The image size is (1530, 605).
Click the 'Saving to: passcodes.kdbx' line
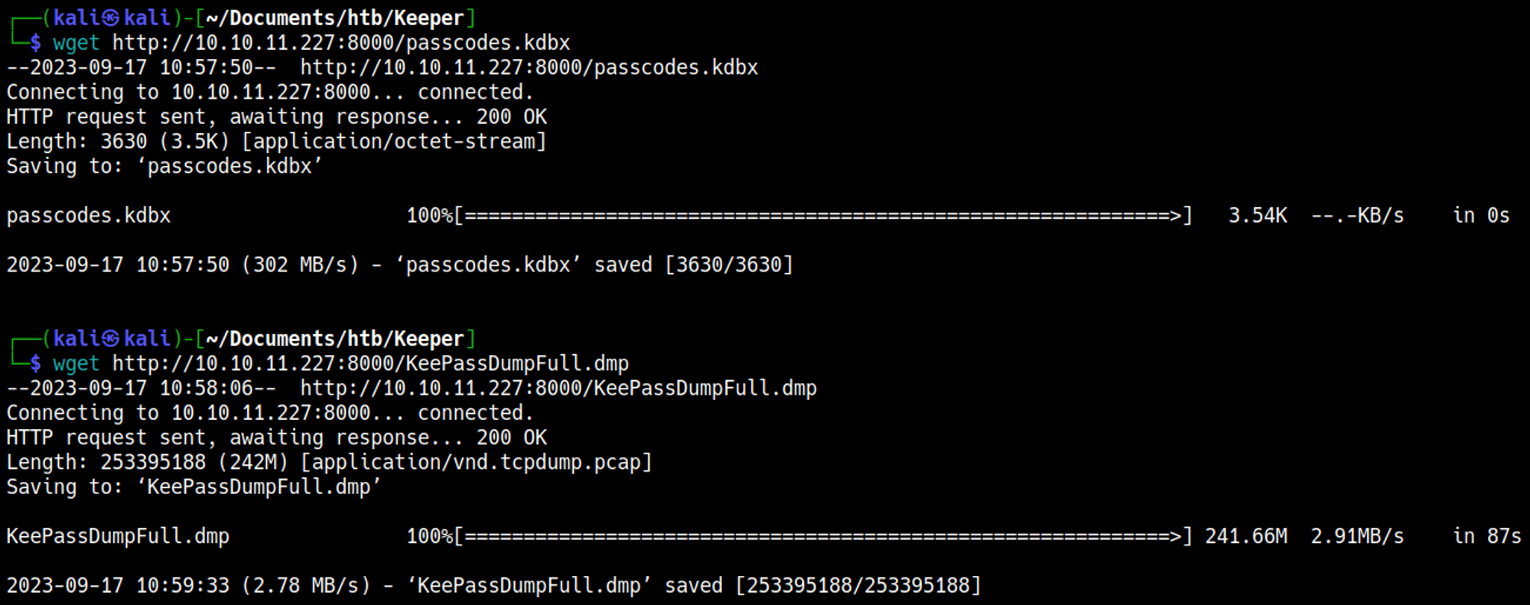[164, 166]
